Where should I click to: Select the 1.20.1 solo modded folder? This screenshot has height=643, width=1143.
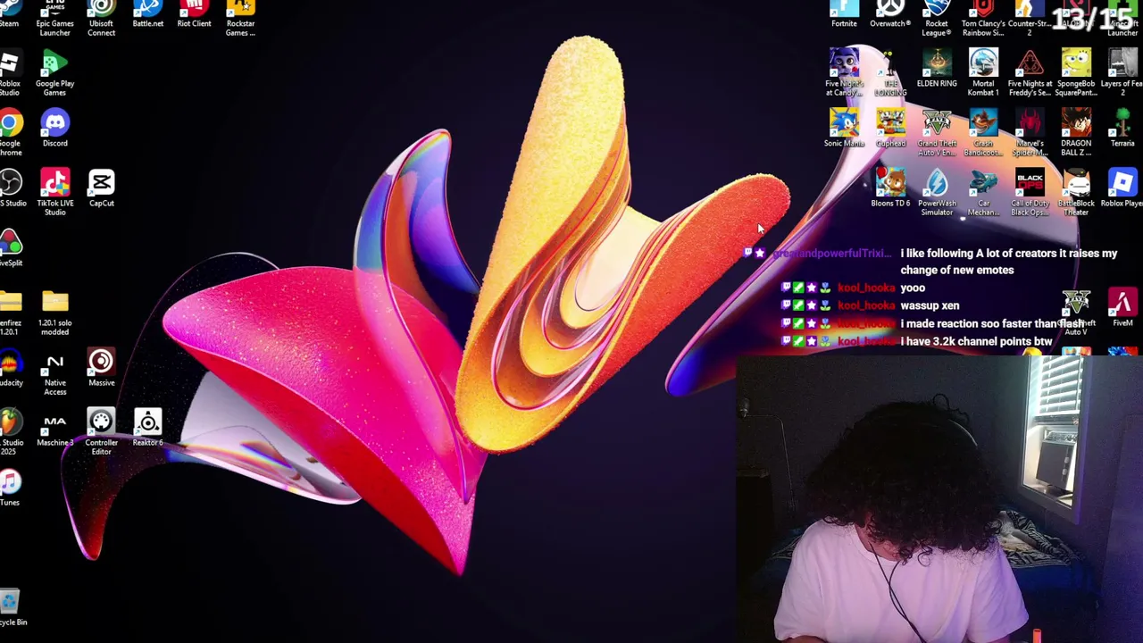54,313
